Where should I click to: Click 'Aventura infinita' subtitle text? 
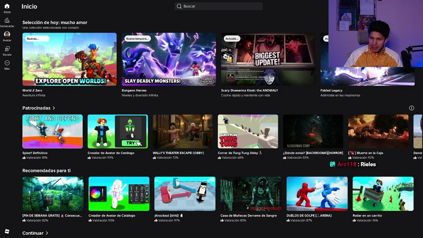(x=34, y=95)
